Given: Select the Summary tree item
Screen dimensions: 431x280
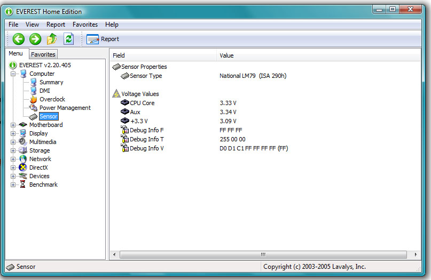Looking at the screenshot, I should (51, 82).
